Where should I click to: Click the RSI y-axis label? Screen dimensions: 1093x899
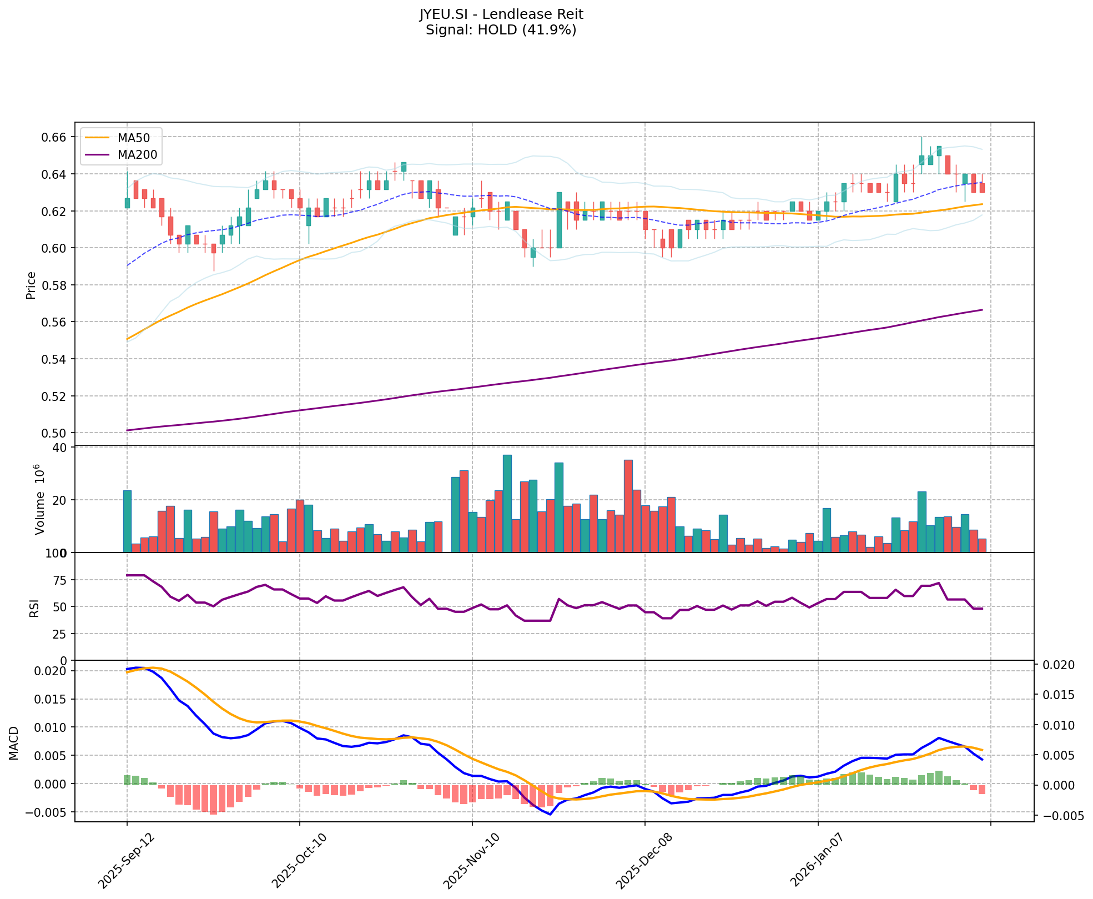[34, 608]
